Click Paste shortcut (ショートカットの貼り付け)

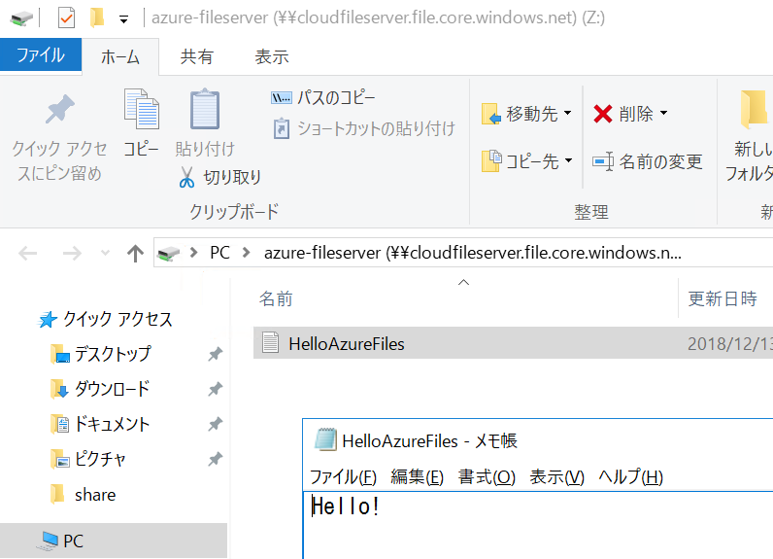click(363, 128)
